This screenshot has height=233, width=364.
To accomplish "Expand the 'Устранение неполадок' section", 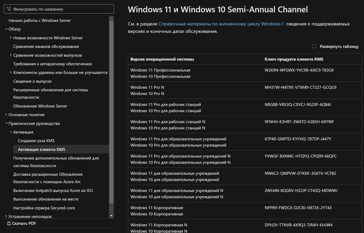I will point(6,216).
